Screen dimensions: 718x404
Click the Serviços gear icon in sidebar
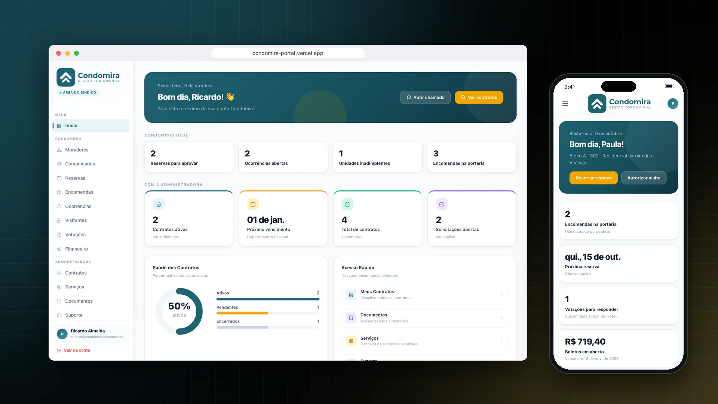pos(59,287)
